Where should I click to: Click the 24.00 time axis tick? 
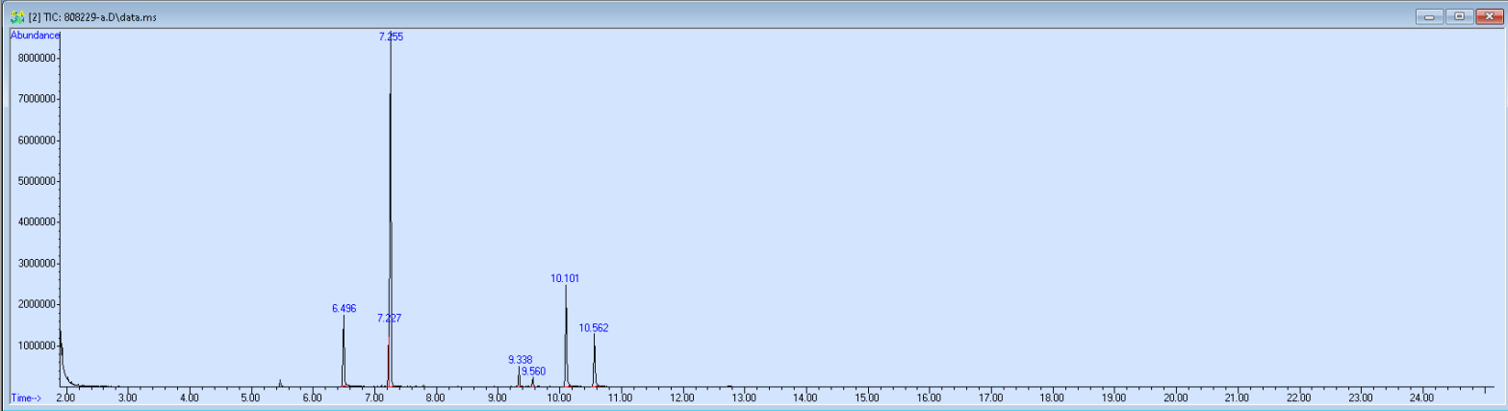1421,398
